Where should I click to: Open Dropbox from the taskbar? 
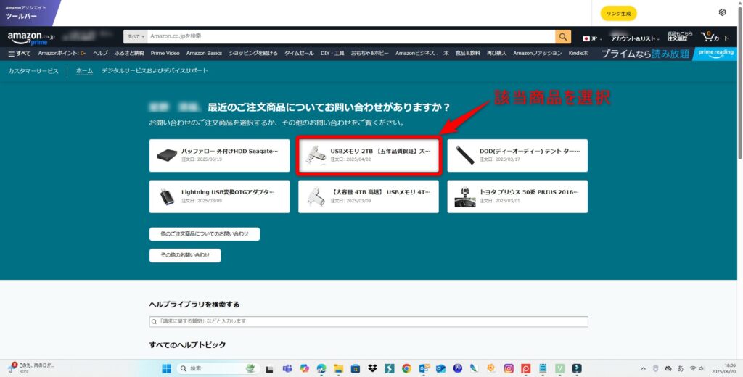pos(372,368)
